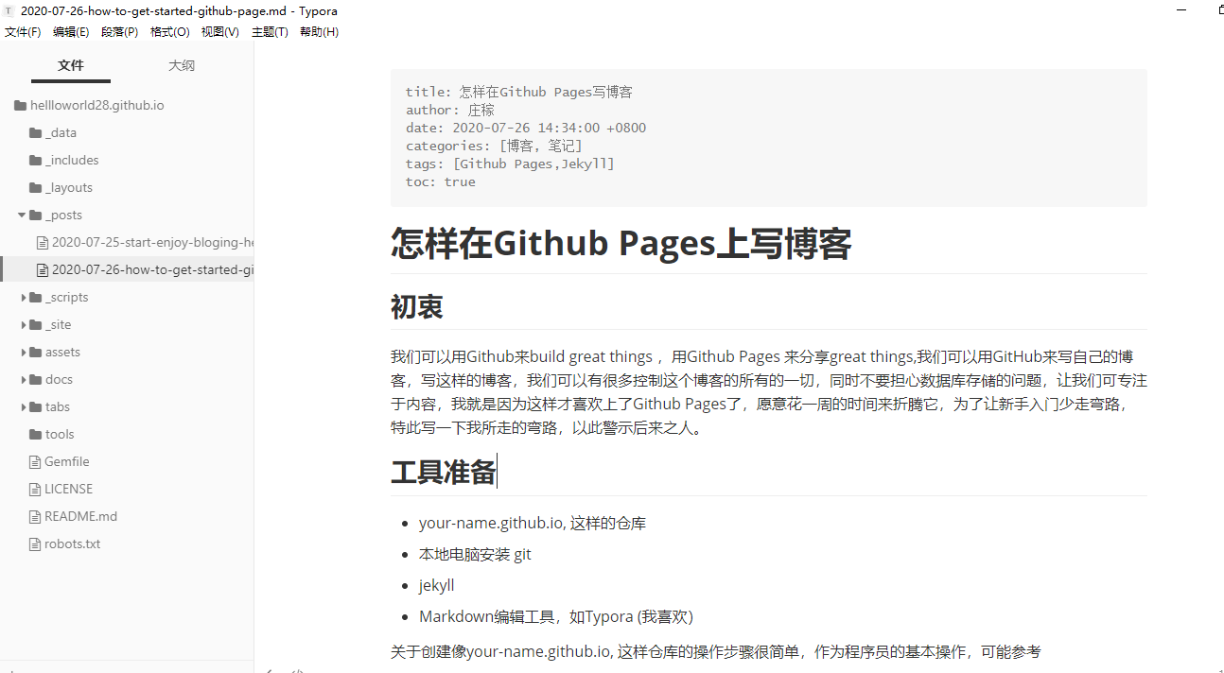This screenshot has height=673, width=1224.
Task: Select the _includes folder in tree
Action: point(72,161)
